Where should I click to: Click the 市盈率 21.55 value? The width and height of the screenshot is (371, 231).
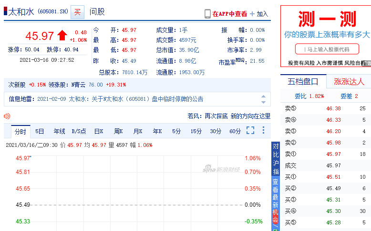coord(257,61)
